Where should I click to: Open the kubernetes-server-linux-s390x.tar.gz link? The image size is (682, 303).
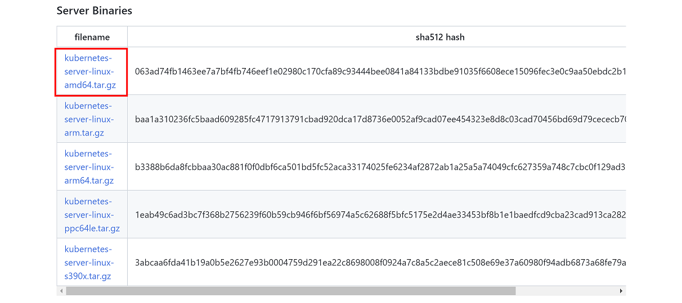tap(89, 263)
